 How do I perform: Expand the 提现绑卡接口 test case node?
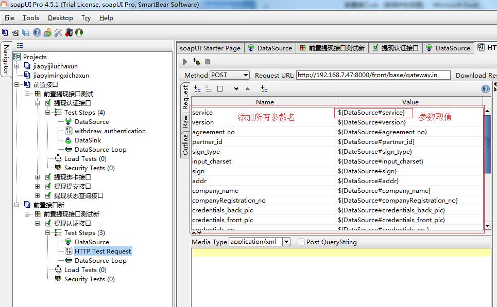click(x=38, y=177)
